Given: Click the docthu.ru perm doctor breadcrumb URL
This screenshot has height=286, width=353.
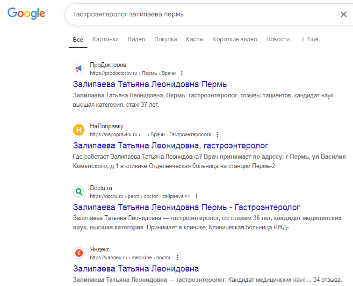Looking at the screenshot, I should [140, 196].
